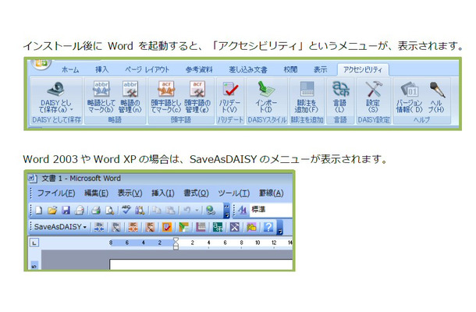
Task: Click the Print icon in Word 2003 toolbar
Action: (x=96, y=210)
